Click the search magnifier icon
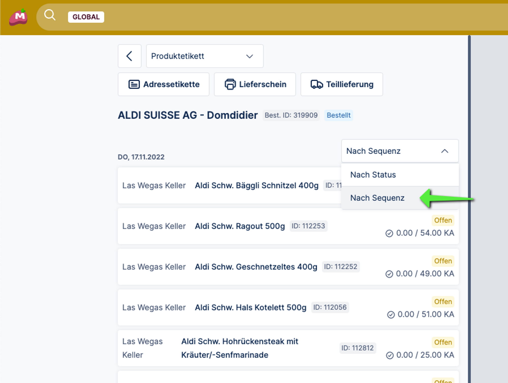The width and height of the screenshot is (508, 383). tap(50, 15)
